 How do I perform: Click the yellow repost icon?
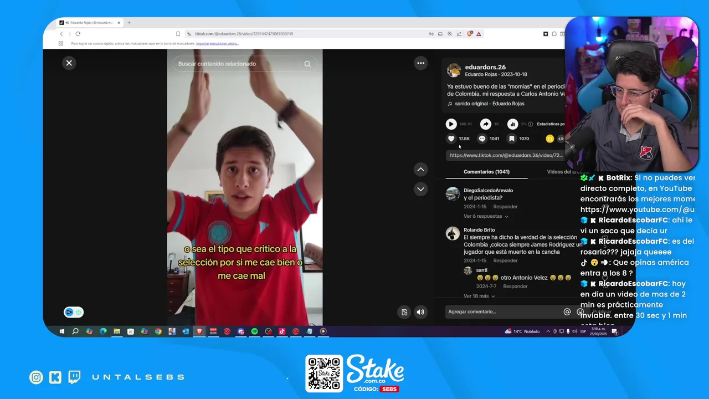coord(549,139)
